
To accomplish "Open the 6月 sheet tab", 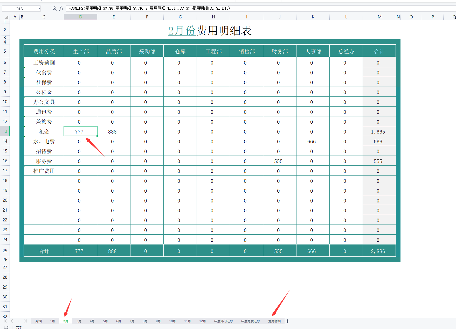I will click(119, 321).
